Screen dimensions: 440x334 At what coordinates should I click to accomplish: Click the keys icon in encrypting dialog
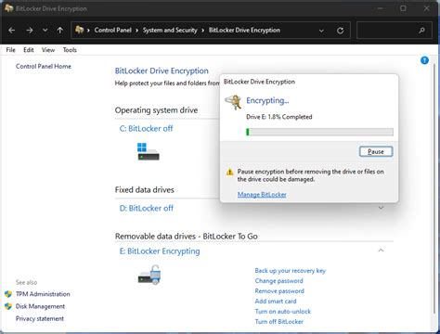point(233,102)
